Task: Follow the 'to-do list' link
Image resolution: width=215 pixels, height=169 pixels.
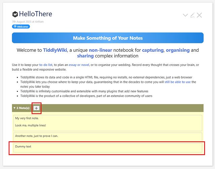Action: coord(45,65)
